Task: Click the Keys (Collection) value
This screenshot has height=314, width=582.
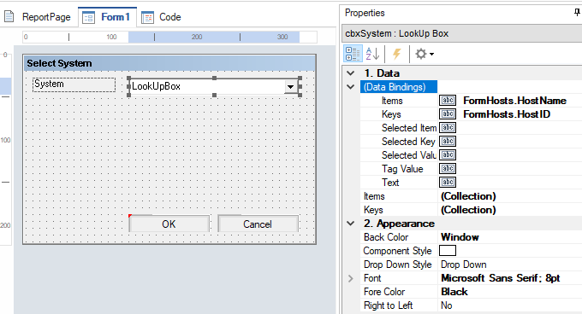Action: pos(468,210)
